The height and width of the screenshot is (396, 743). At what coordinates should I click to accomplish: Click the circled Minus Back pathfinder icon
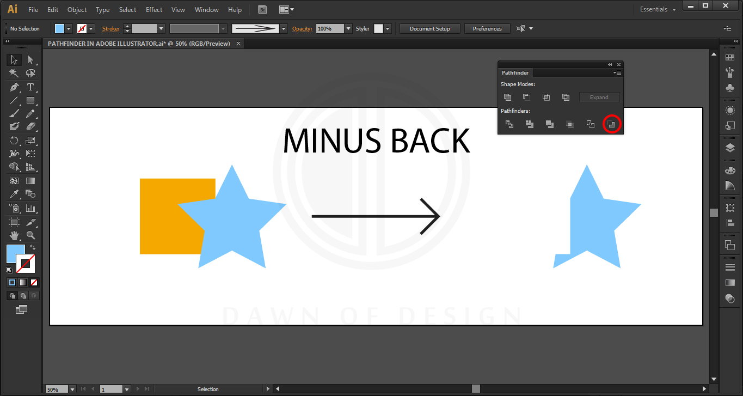click(612, 124)
